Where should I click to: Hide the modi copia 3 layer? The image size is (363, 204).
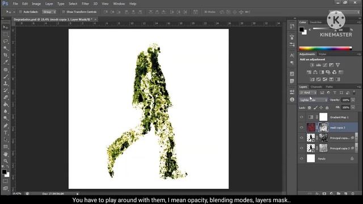coord(301,127)
